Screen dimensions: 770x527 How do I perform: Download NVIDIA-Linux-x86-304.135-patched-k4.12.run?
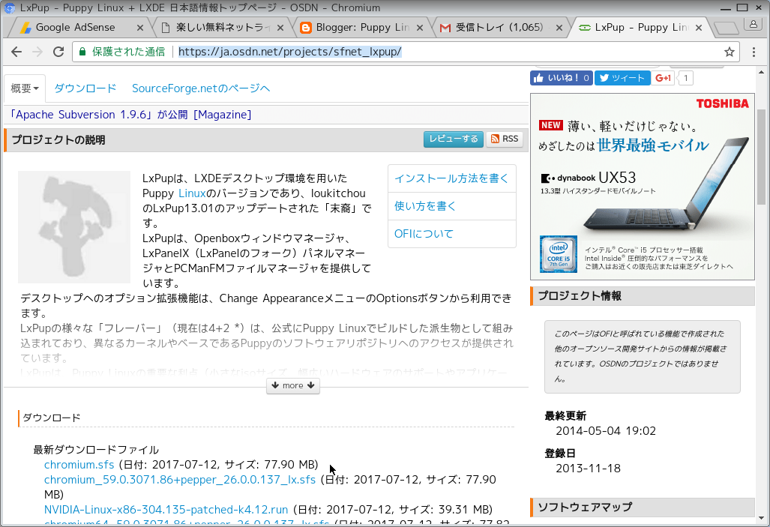coord(166,510)
